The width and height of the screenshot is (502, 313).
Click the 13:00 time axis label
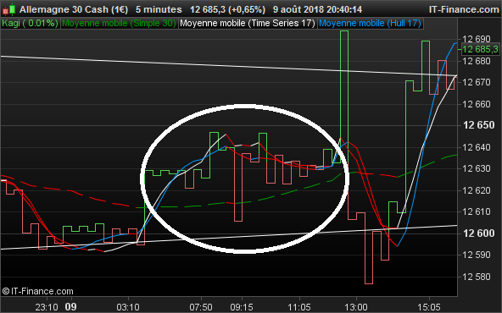(x=356, y=307)
